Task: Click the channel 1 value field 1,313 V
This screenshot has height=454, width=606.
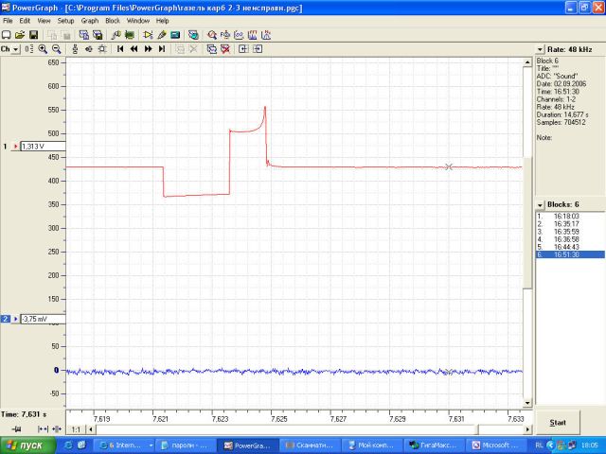Action: tap(43, 147)
